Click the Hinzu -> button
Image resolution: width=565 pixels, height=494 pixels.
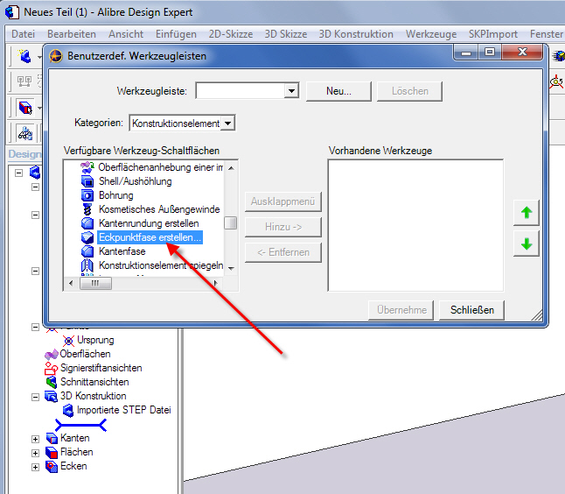[x=282, y=227]
